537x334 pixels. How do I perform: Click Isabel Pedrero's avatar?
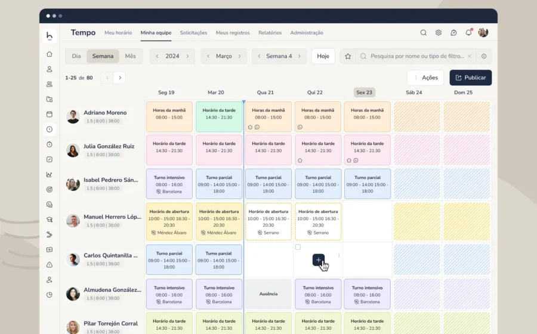(73, 184)
